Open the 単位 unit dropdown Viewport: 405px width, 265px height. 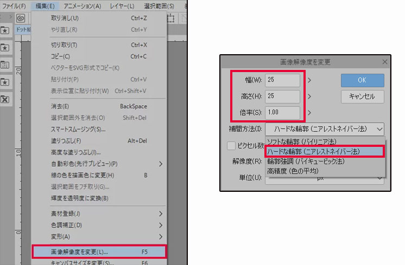(x=326, y=178)
